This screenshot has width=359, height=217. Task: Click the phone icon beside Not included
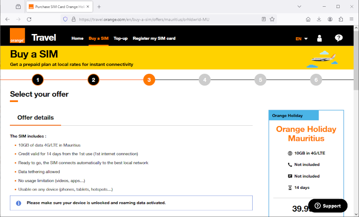tap(290, 165)
